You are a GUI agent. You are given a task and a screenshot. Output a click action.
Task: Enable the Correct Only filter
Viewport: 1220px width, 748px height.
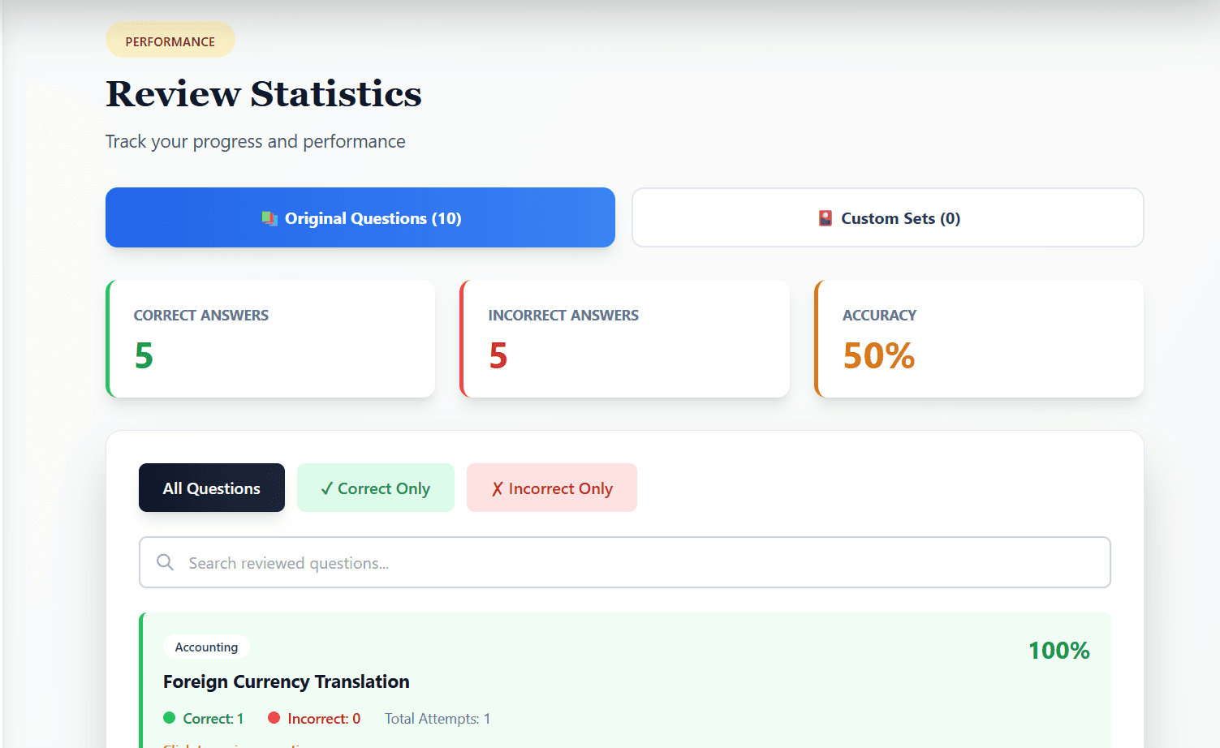[x=375, y=488]
